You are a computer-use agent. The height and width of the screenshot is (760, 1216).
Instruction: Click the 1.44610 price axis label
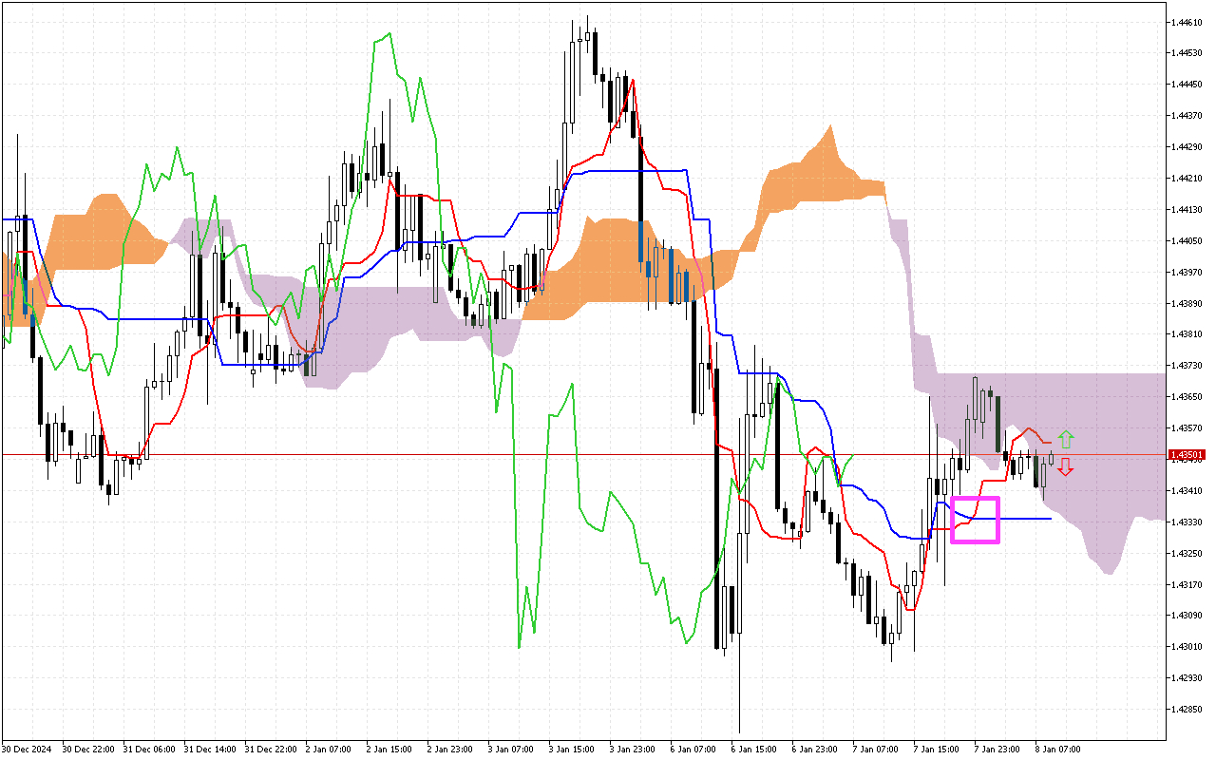pyautogui.click(x=1187, y=22)
